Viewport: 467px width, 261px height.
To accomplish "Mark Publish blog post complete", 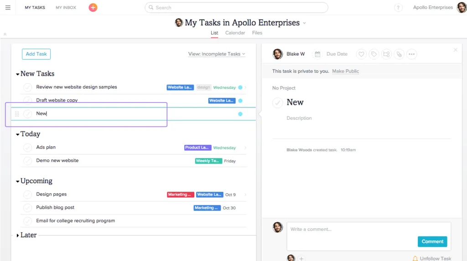I will (x=27, y=207).
